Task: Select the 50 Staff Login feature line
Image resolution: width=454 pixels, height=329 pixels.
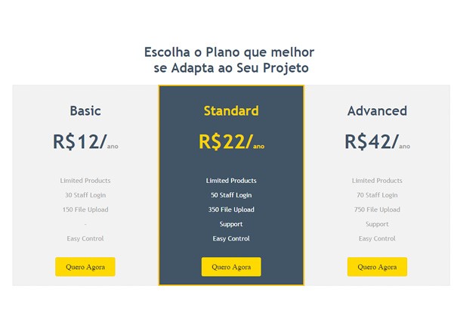Action: pos(231,195)
